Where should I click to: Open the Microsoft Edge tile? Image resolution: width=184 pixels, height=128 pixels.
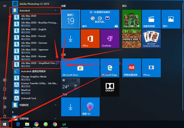click(110, 68)
